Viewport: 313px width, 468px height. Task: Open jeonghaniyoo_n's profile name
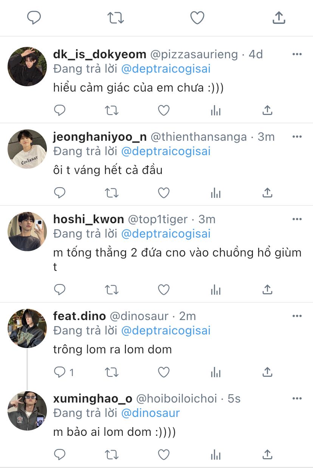[x=100, y=137]
